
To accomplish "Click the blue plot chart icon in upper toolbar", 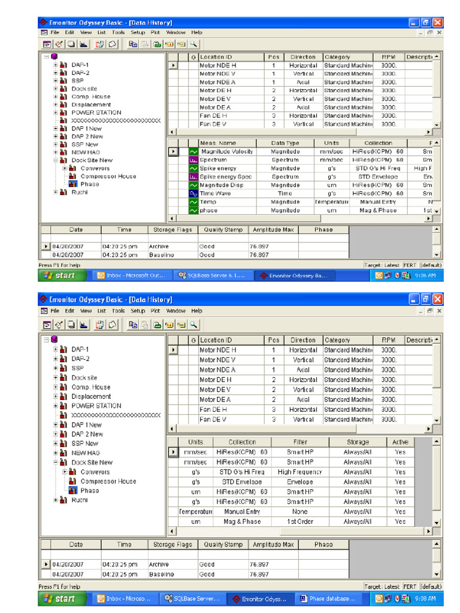I will pos(84,44).
